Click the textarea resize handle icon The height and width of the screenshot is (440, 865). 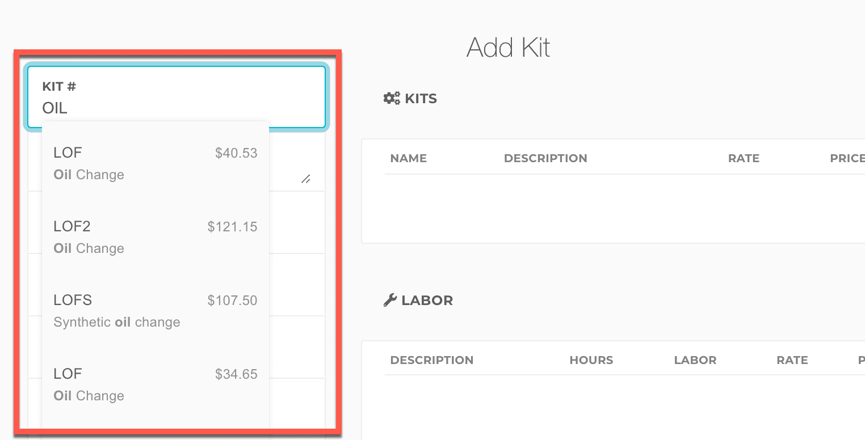tap(305, 179)
